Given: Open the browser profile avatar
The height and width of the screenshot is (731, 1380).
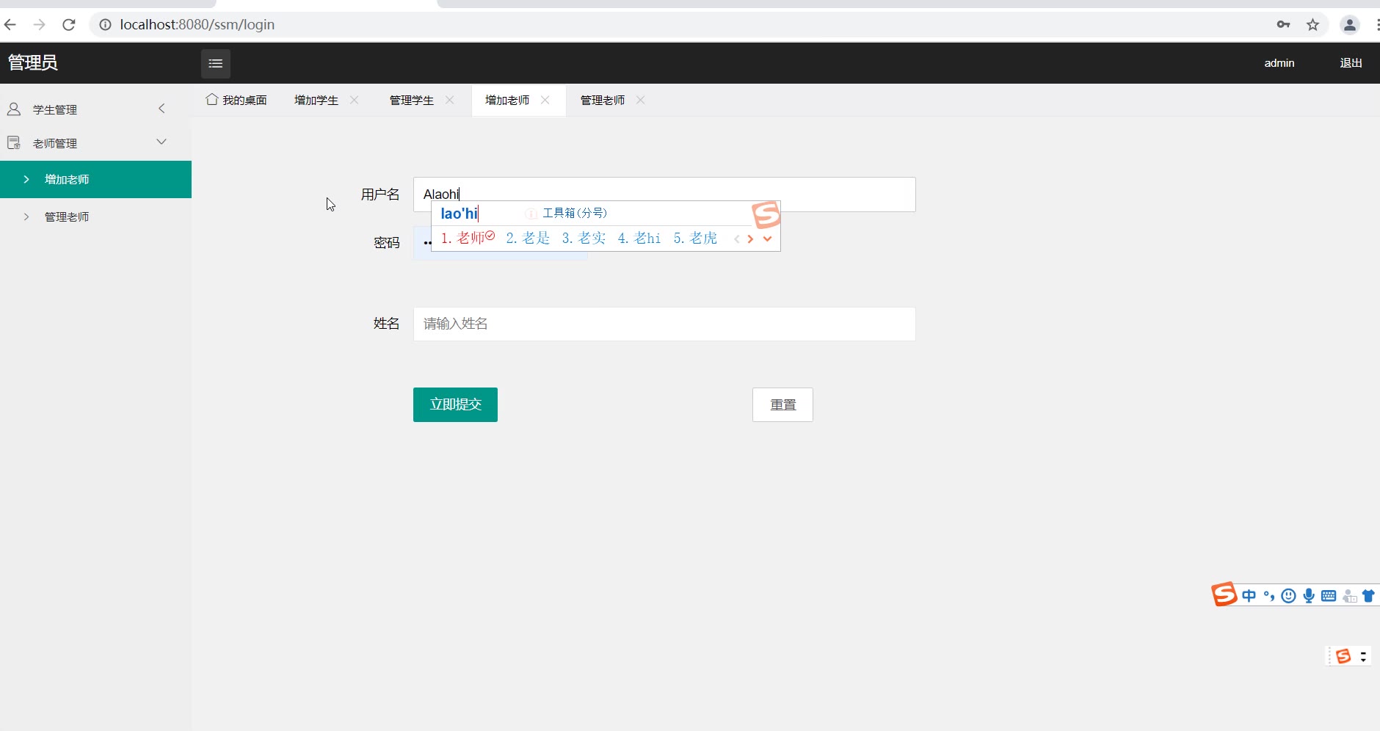Looking at the screenshot, I should [x=1350, y=24].
